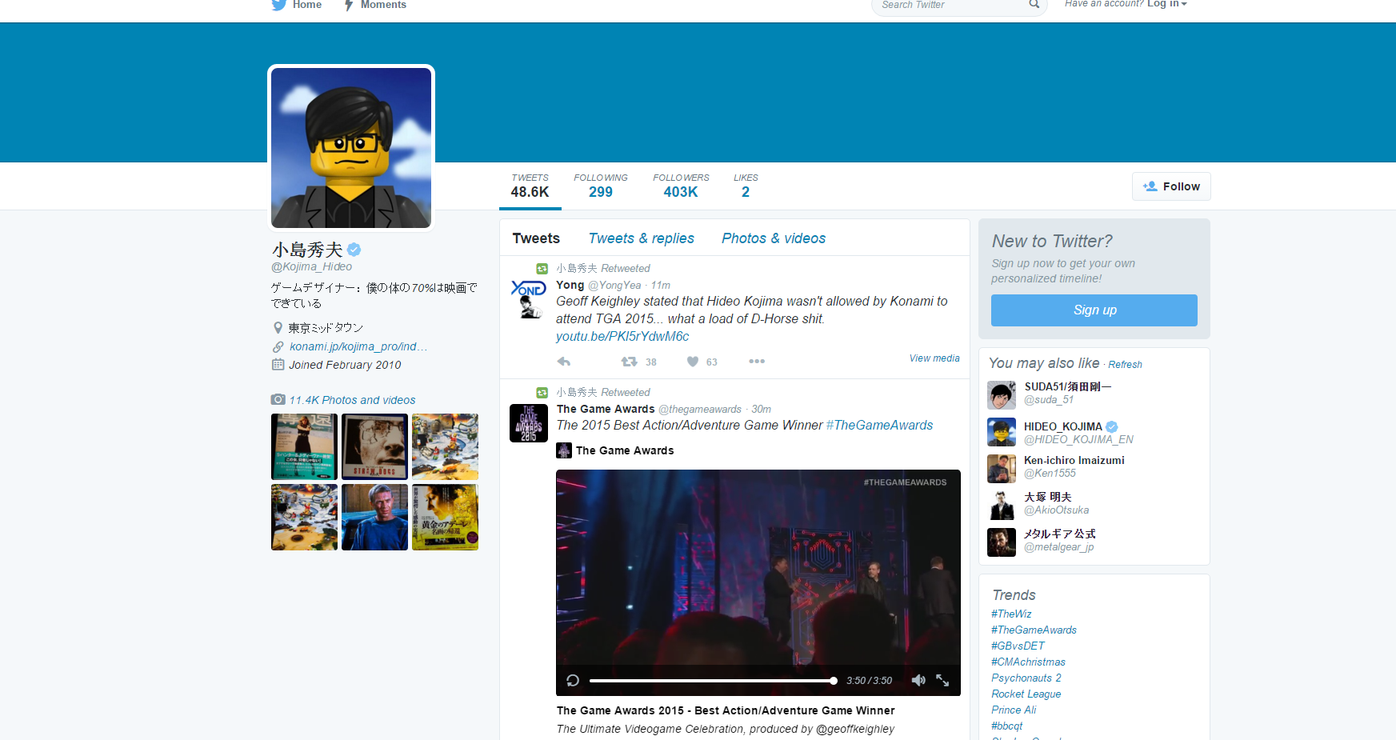Click the camera icon beside Photos and videos

(x=278, y=399)
